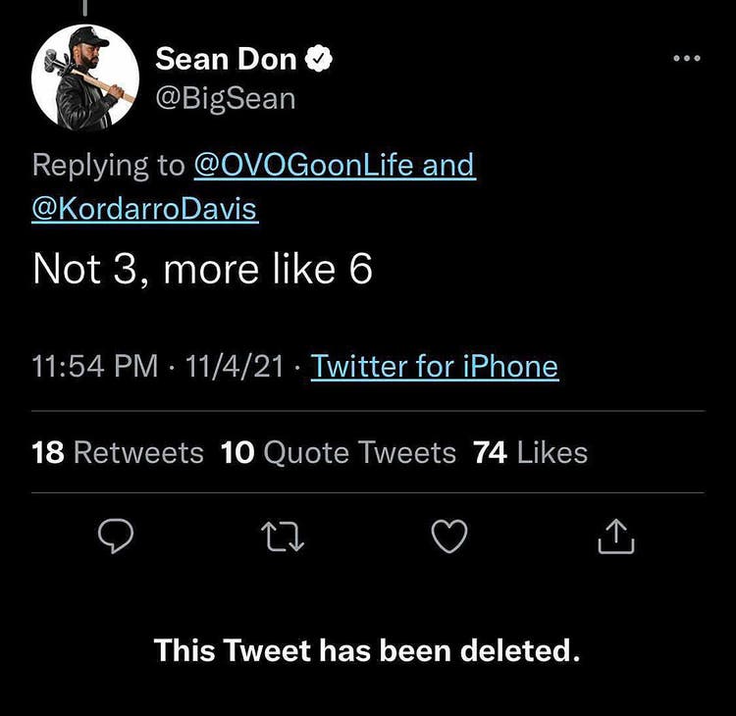Viewport: 736px width, 716px height.
Task: Click the Twitter for iPhone link
Action: click(x=435, y=367)
